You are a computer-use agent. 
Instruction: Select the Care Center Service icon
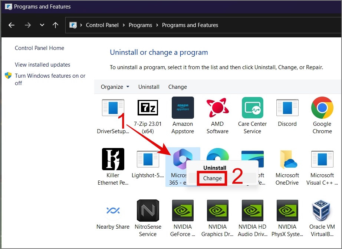pos(252,108)
